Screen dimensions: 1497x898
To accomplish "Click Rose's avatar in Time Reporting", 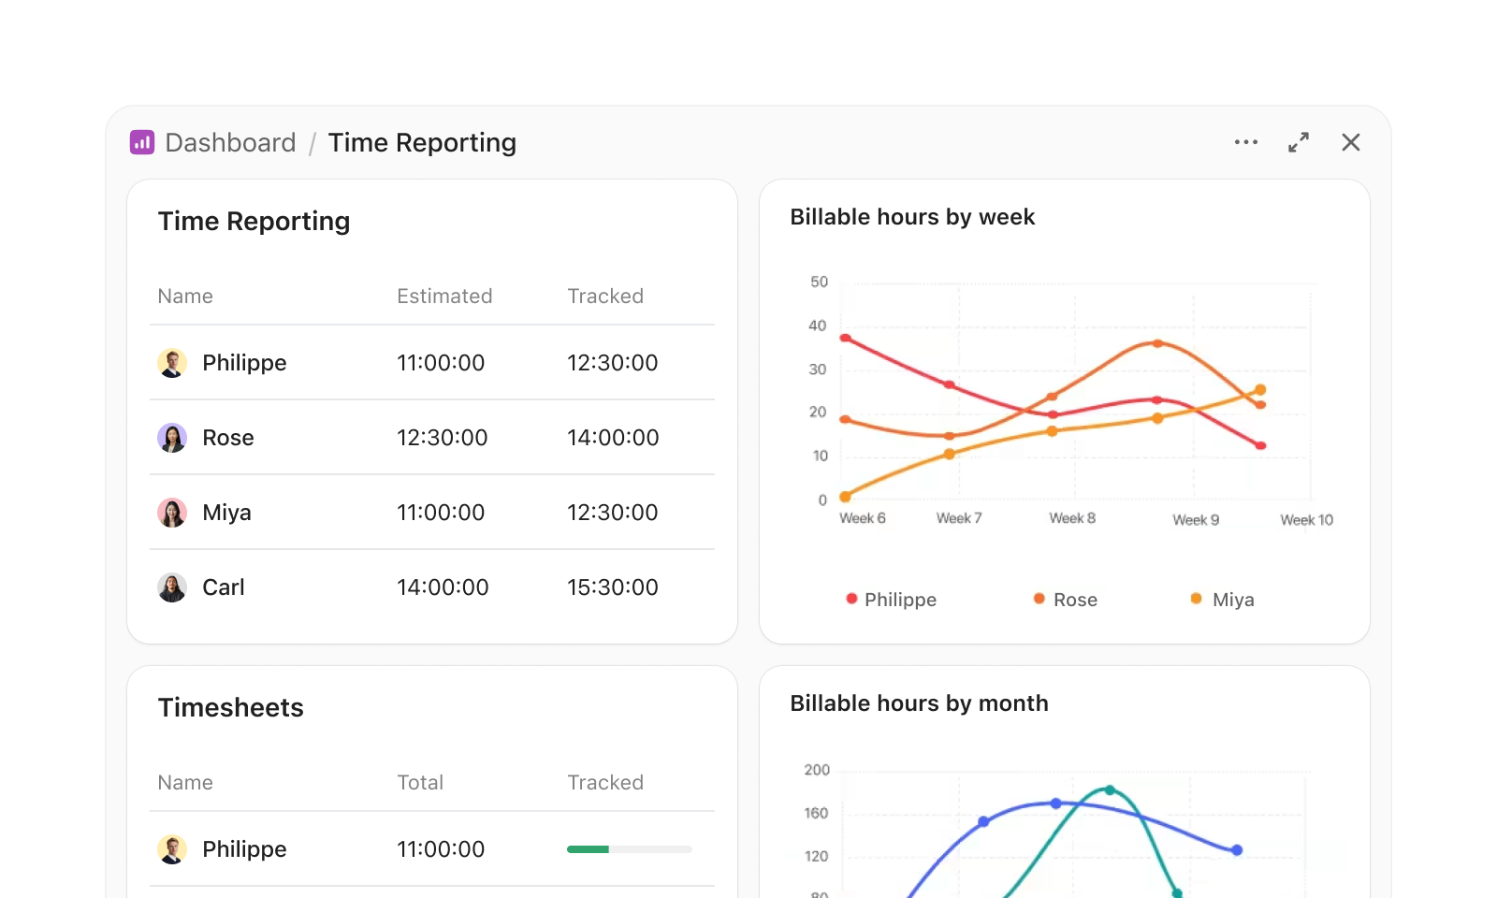I will 172,437.
